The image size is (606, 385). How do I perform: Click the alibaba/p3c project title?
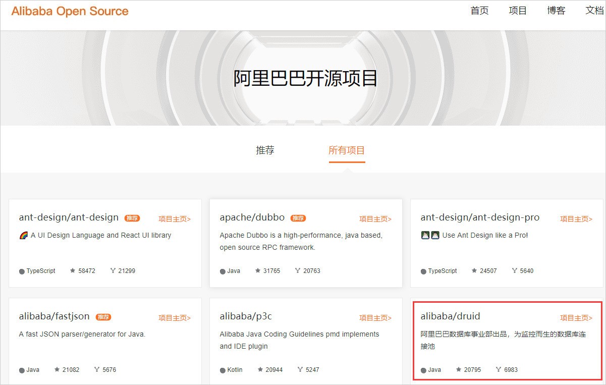[246, 316]
